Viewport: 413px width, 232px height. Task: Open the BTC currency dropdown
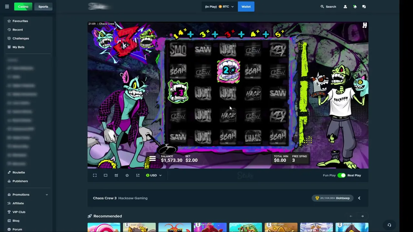(219, 6)
